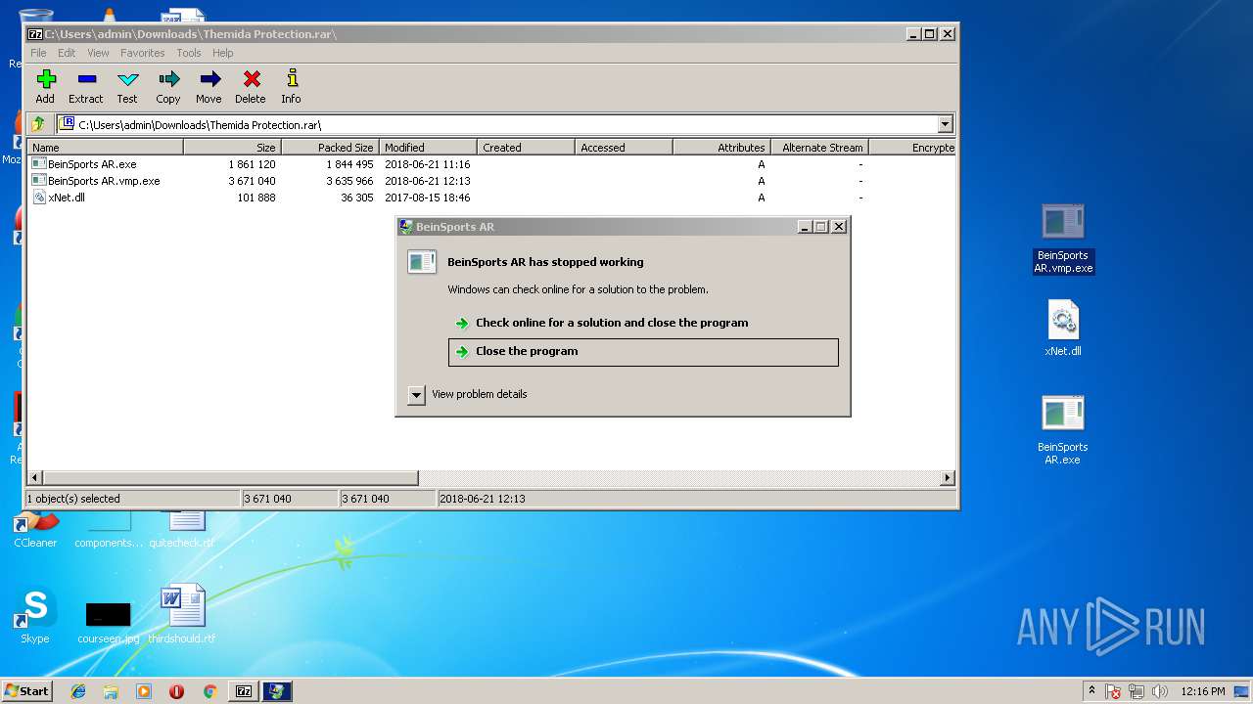Sort by Attributes column header

722,148
